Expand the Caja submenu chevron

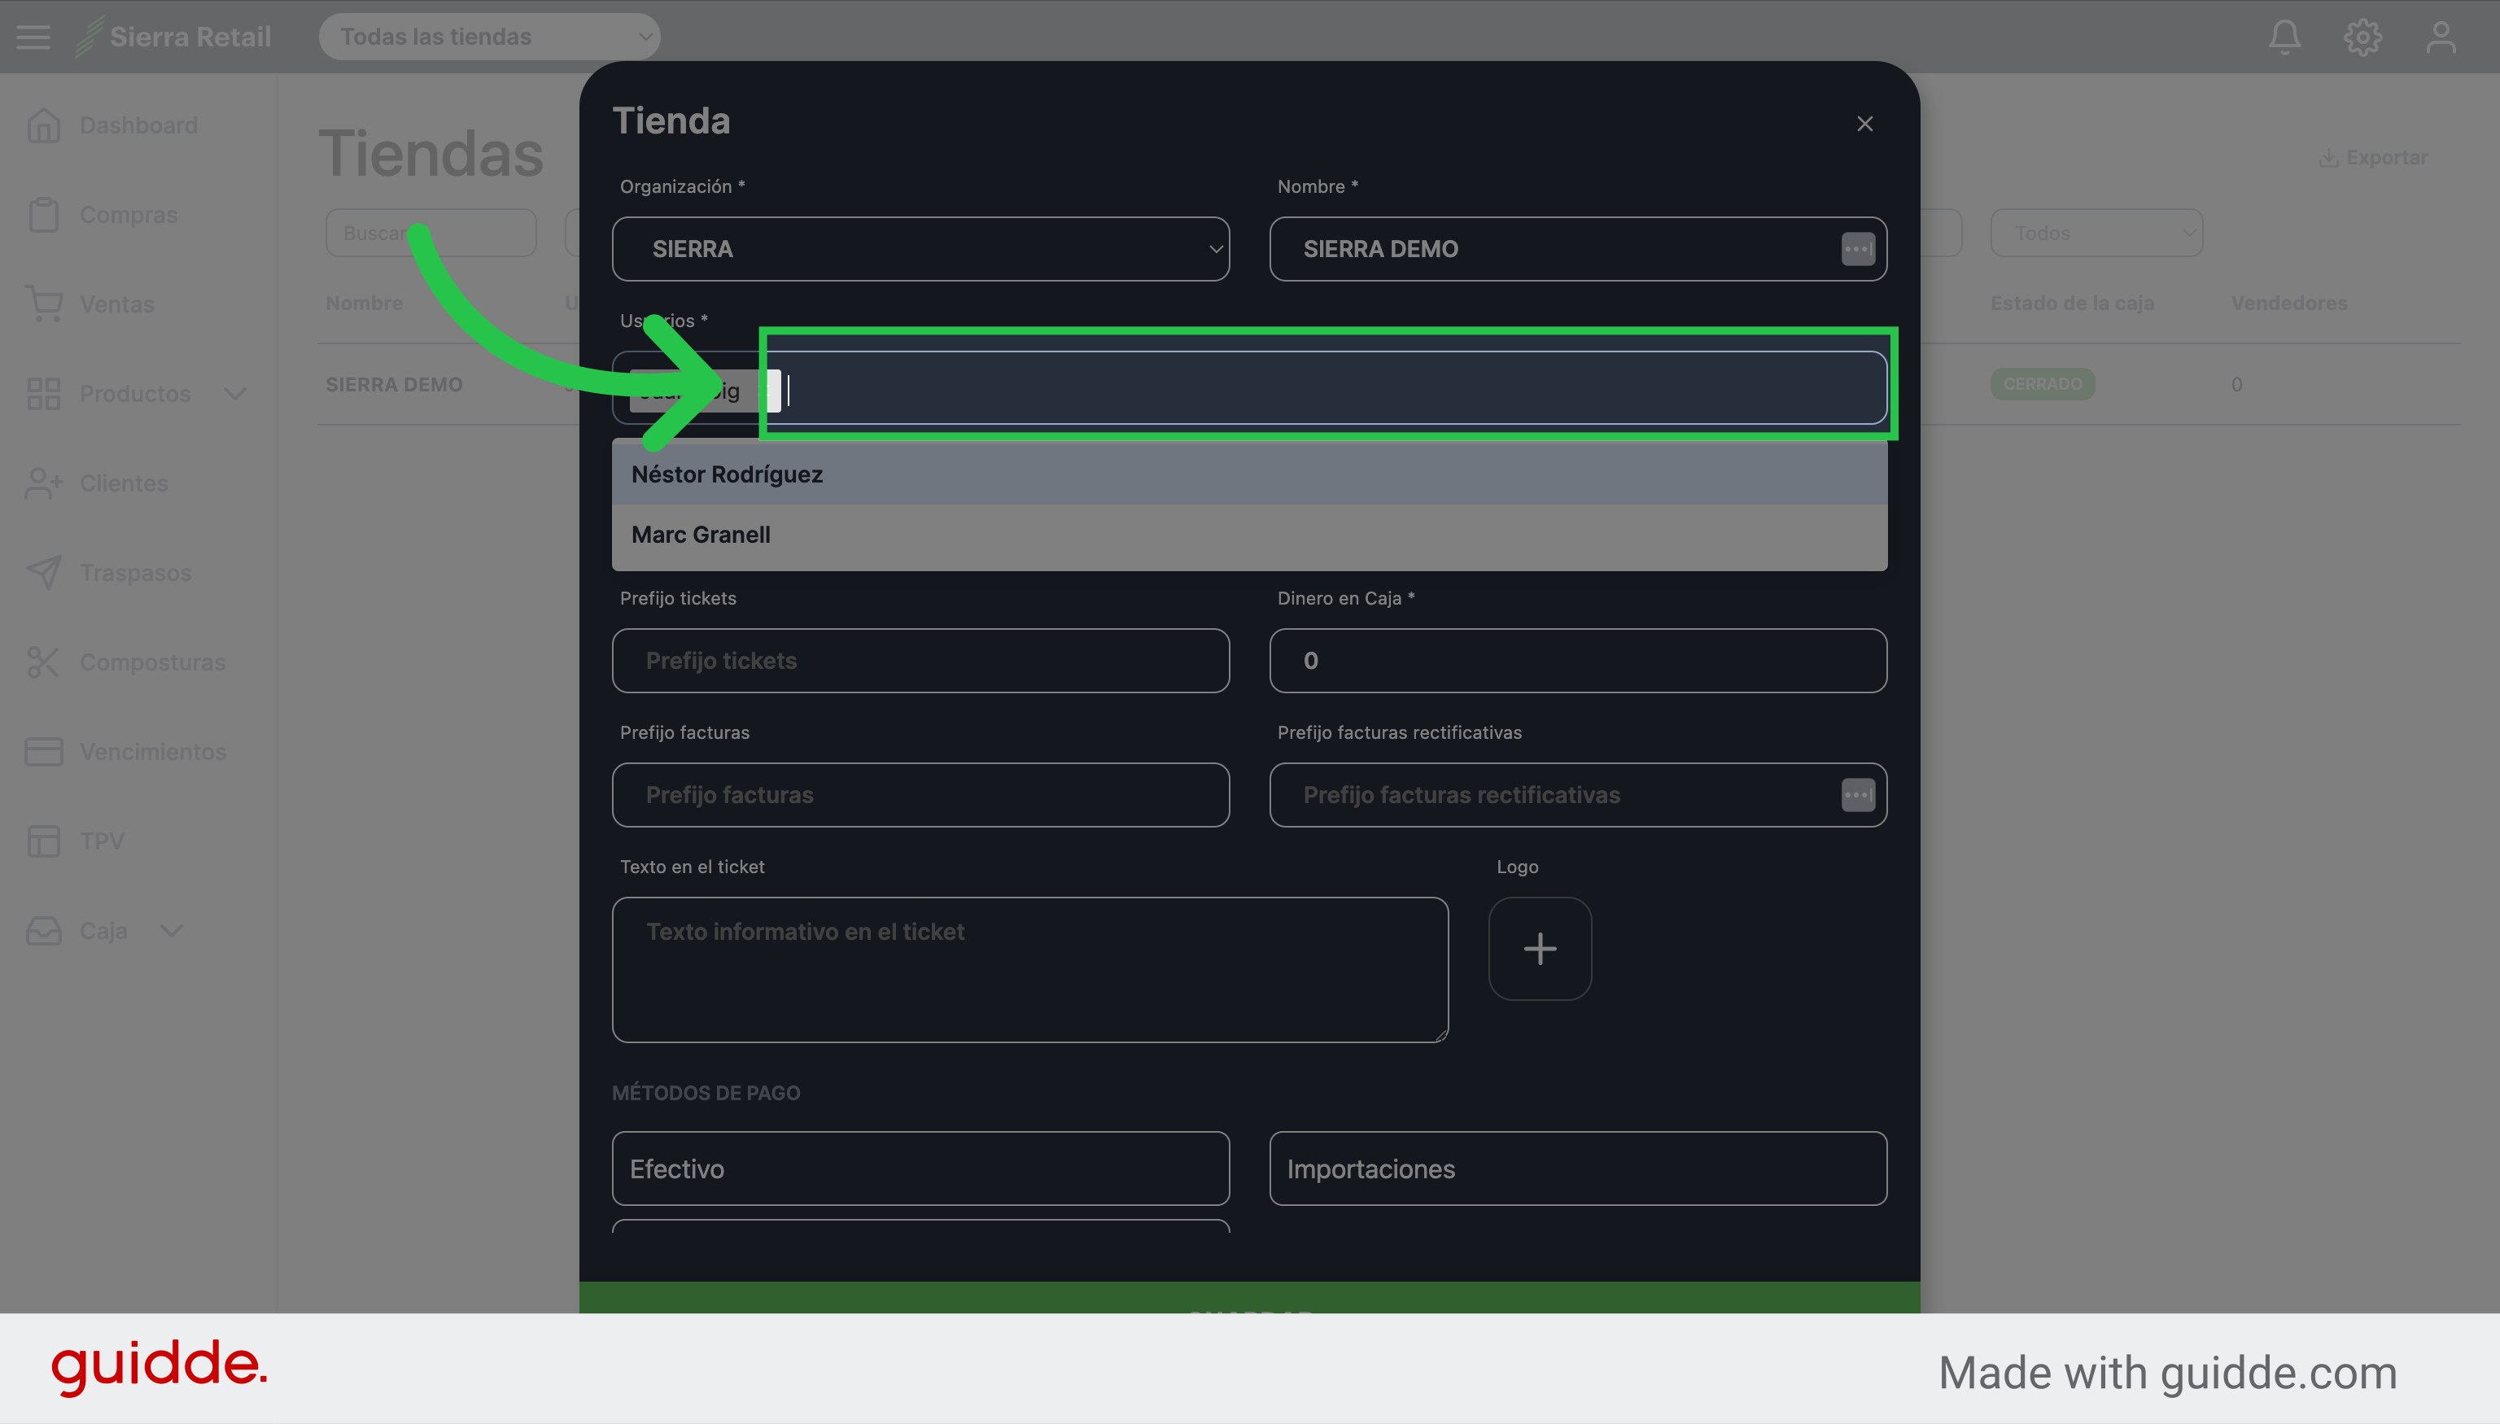click(x=171, y=930)
